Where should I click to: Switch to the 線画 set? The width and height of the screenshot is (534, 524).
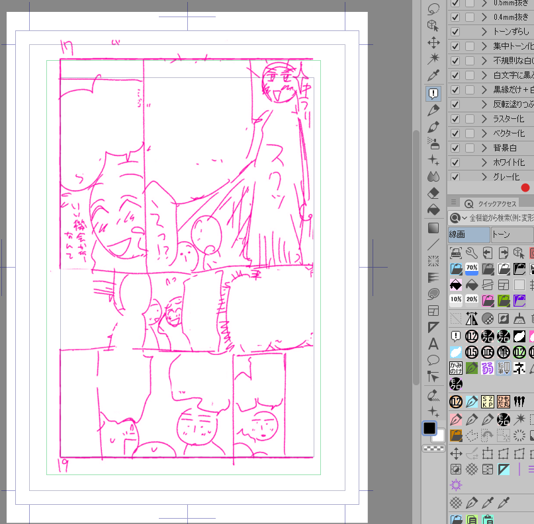pos(468,235)
